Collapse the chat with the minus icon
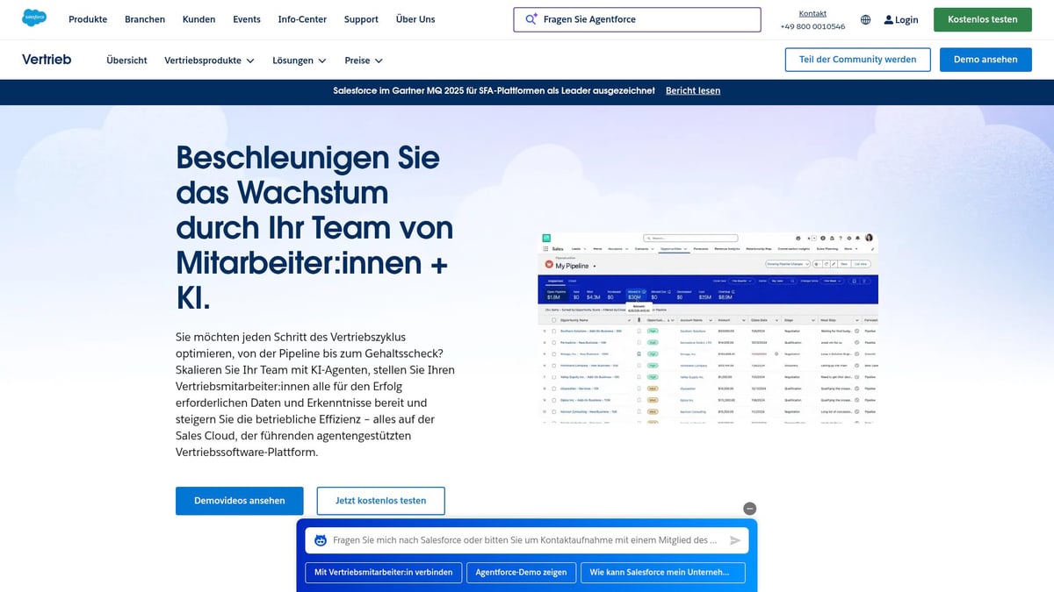 tap(749, 508)
